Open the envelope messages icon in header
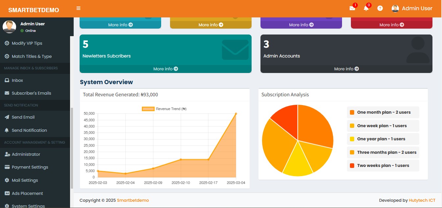Image resolution: width=442 pixels, height=208 pixels. pyautogui.click(x=352, y=9)
